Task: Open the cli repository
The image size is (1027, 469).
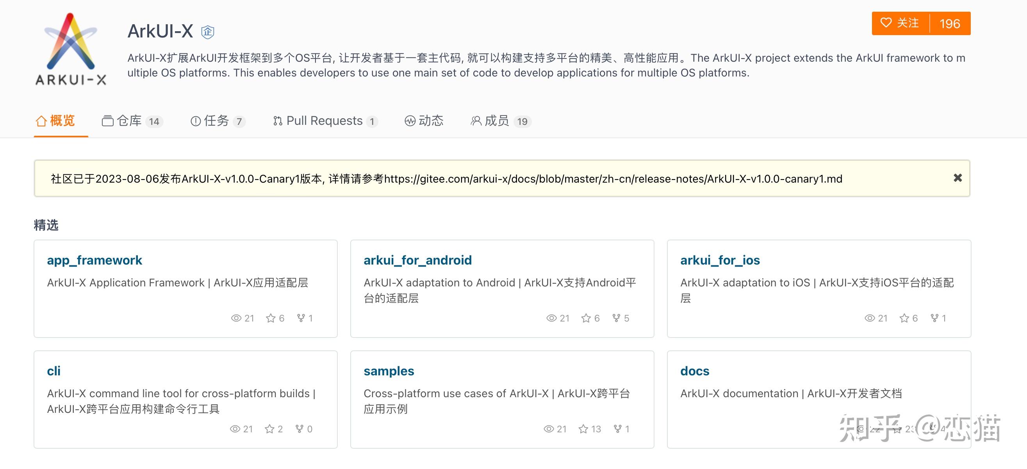Action: click(x=54, y=371)
